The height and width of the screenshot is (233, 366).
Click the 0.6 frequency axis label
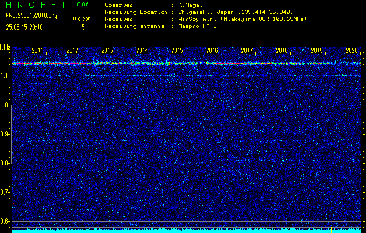pyautogui.click(x=5, y=221)
